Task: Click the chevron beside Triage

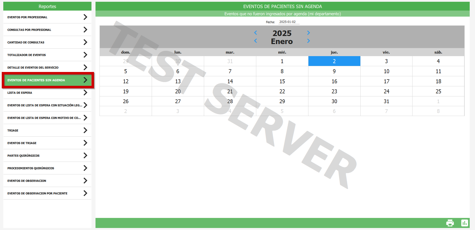Action: pyautogui.click(x=85, y=130)
